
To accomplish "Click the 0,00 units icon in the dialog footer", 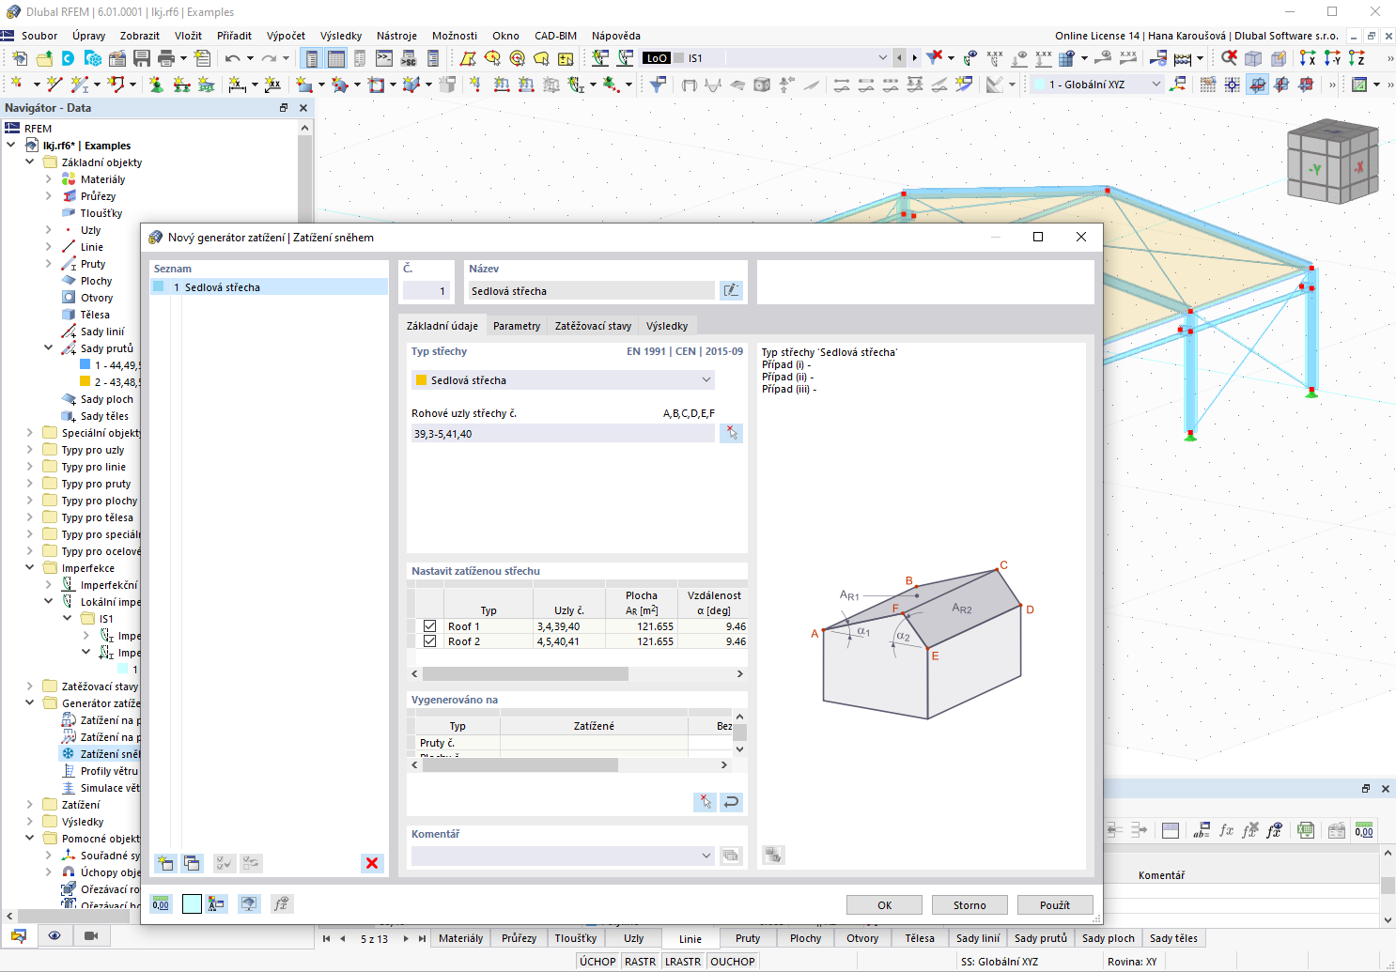I will click(x=162, y=903).
